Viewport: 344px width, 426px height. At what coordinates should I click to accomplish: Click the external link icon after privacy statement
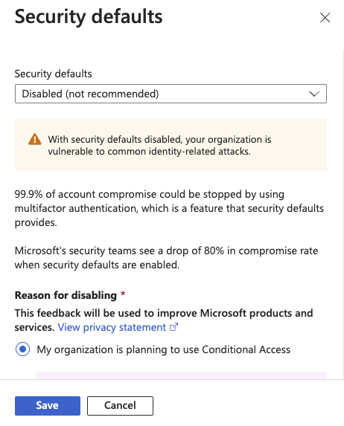173,327
